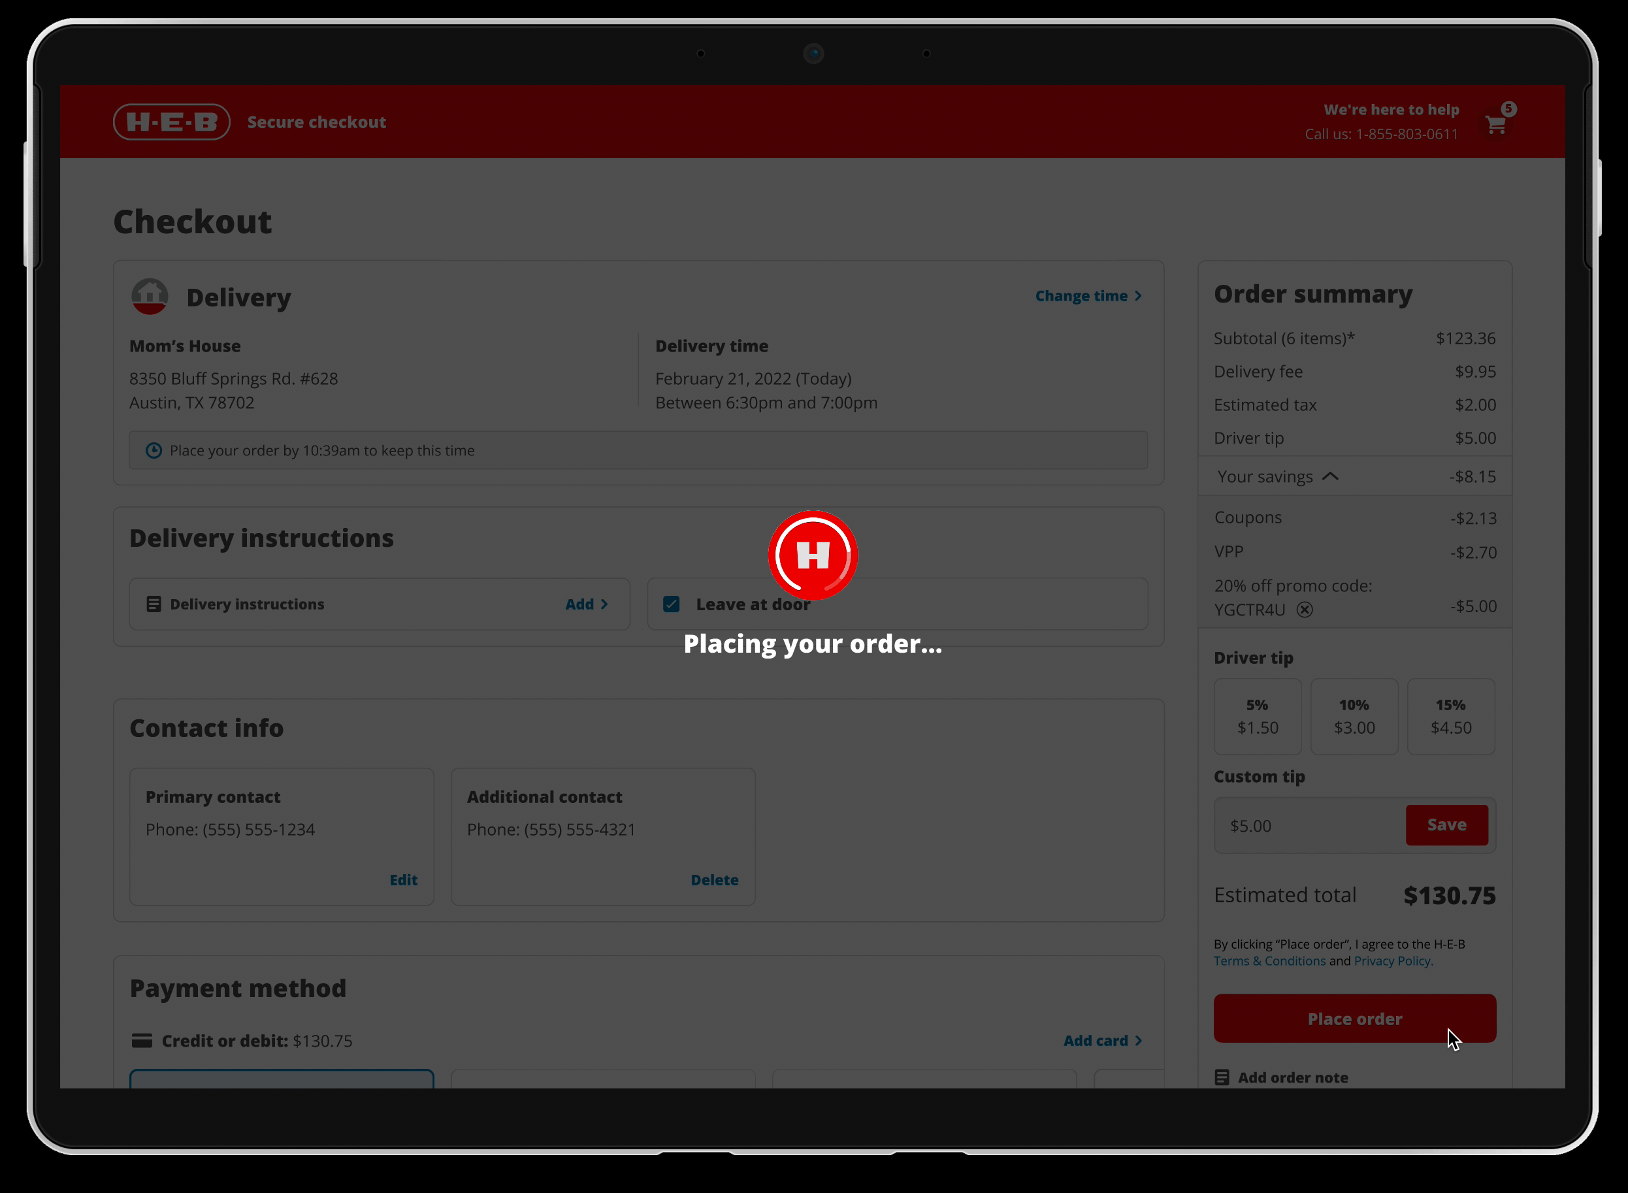This screenshot has height=1193, width=1628.
Task: Click Between 6:30pm and 7:00pm text
Action: pos(766,402)
